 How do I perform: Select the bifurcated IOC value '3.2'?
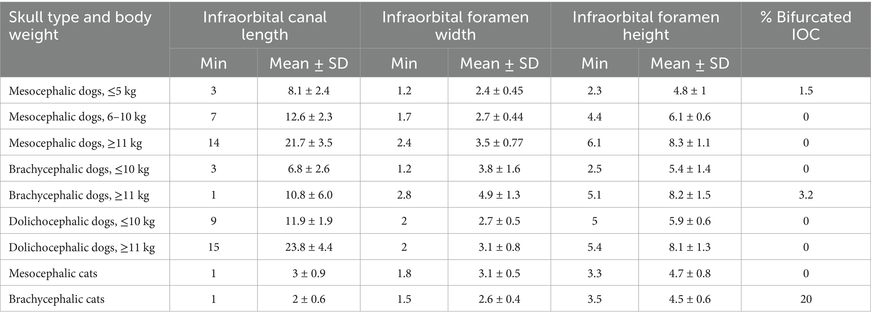[x=806, y=195]
